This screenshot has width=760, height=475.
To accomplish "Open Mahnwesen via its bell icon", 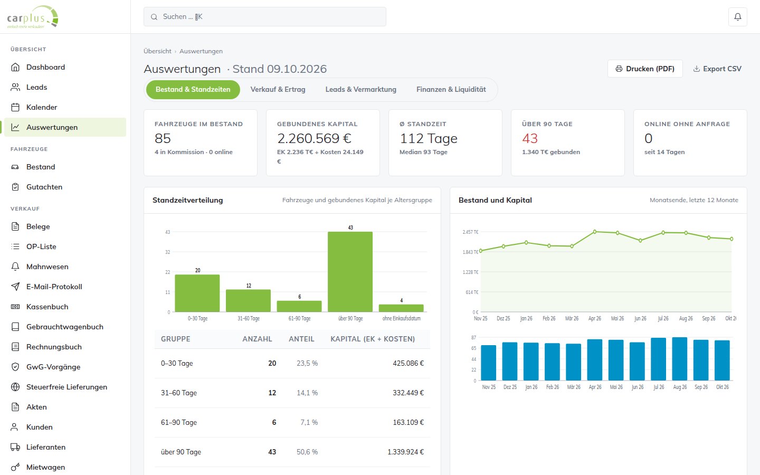I will click(x=15, y=267).
